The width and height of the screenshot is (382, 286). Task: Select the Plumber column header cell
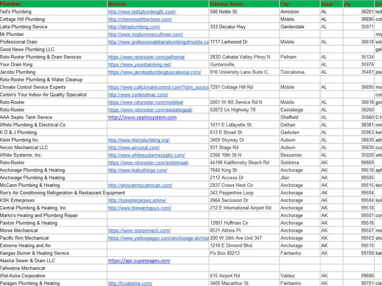[53, 4]
